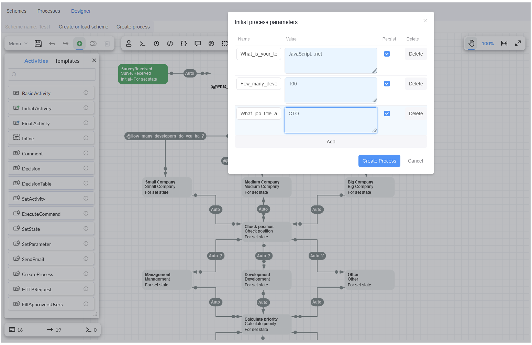Image resolution: width=532 pixels, height=345 pixels.
Task: Click Create or load scheme
Action: [x=84, y=27]
